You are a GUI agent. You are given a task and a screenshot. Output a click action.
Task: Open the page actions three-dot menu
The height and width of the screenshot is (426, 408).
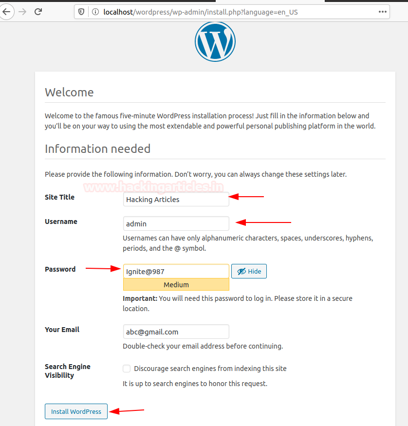(383, 12)
